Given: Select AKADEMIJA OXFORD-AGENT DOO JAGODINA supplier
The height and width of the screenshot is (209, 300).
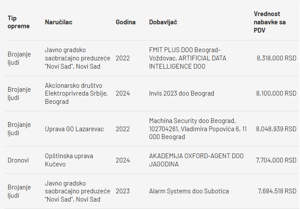Looking at the screenshot, I should point(196,160).
